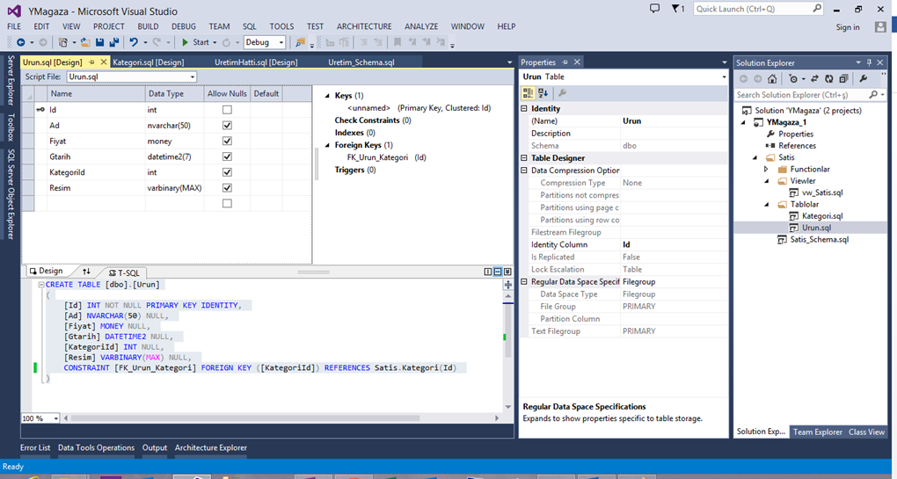
Task: Click the Undo toolbar icon
Action: 134,42
